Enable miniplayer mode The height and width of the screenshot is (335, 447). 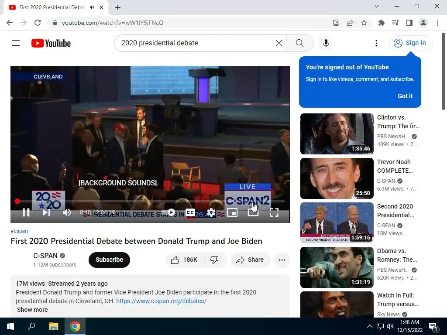coord(232,212)
